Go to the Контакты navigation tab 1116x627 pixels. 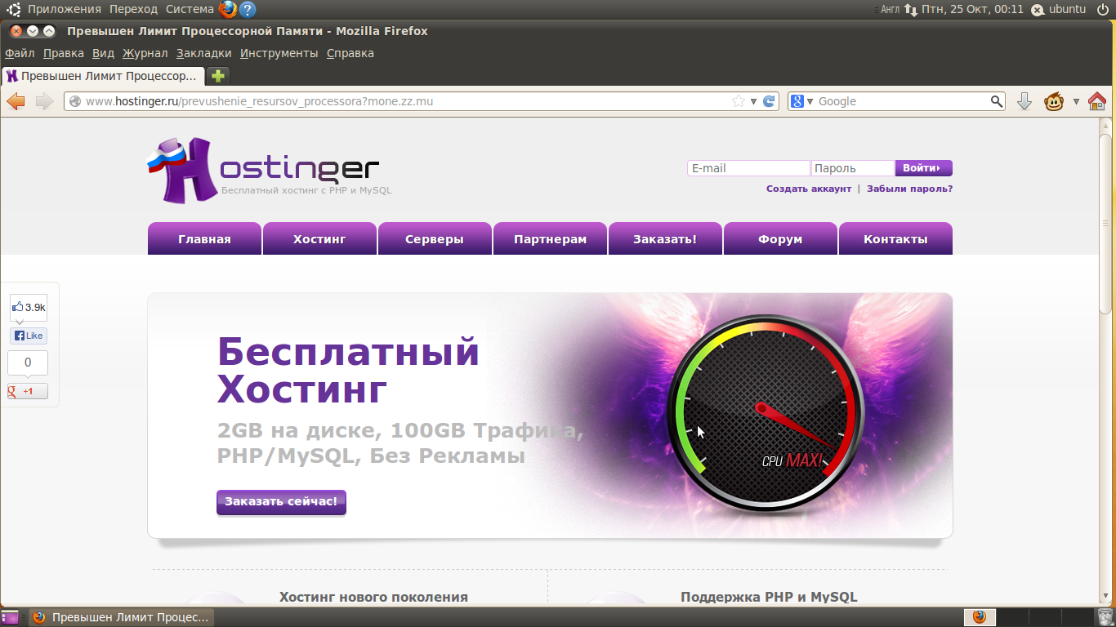(895, 239)
